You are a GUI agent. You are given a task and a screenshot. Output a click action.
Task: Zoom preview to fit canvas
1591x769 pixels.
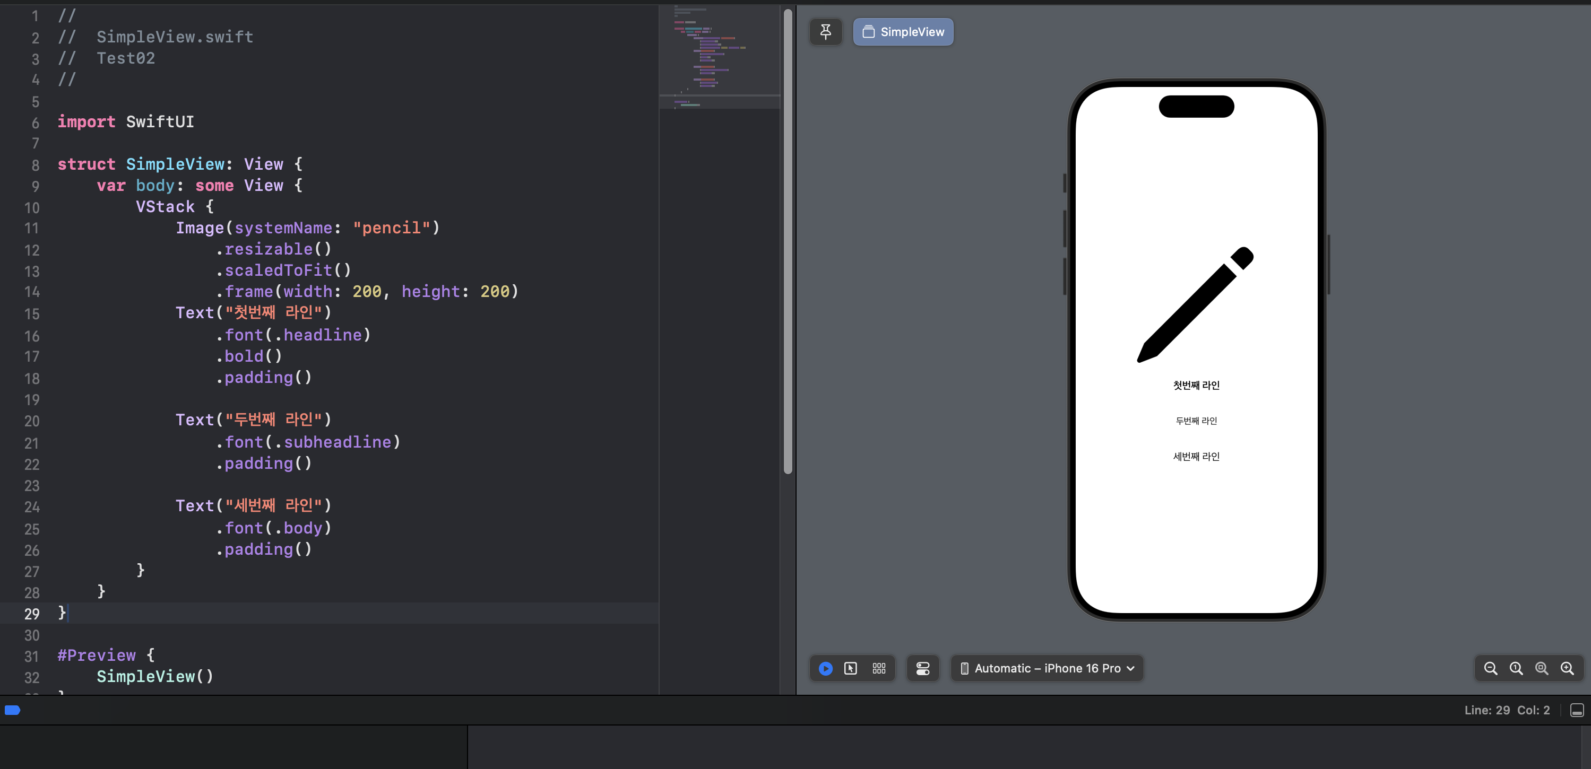(1542, 668)
